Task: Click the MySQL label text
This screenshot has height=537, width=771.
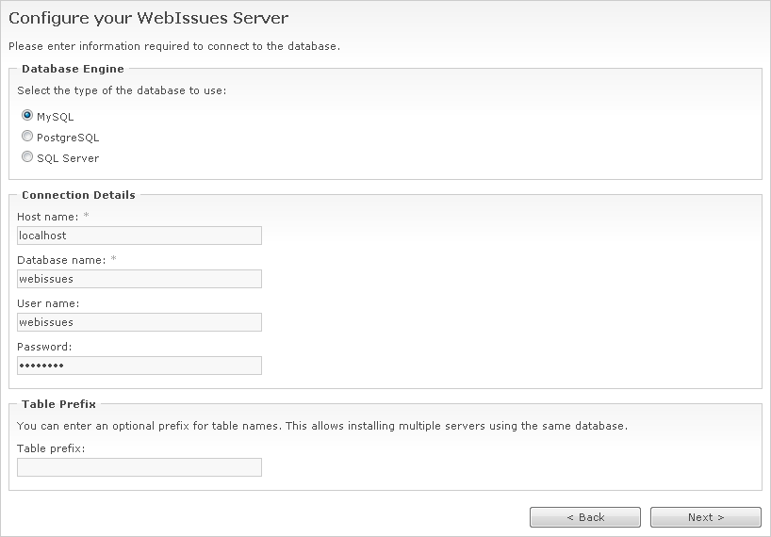Action: click(55, 117)
